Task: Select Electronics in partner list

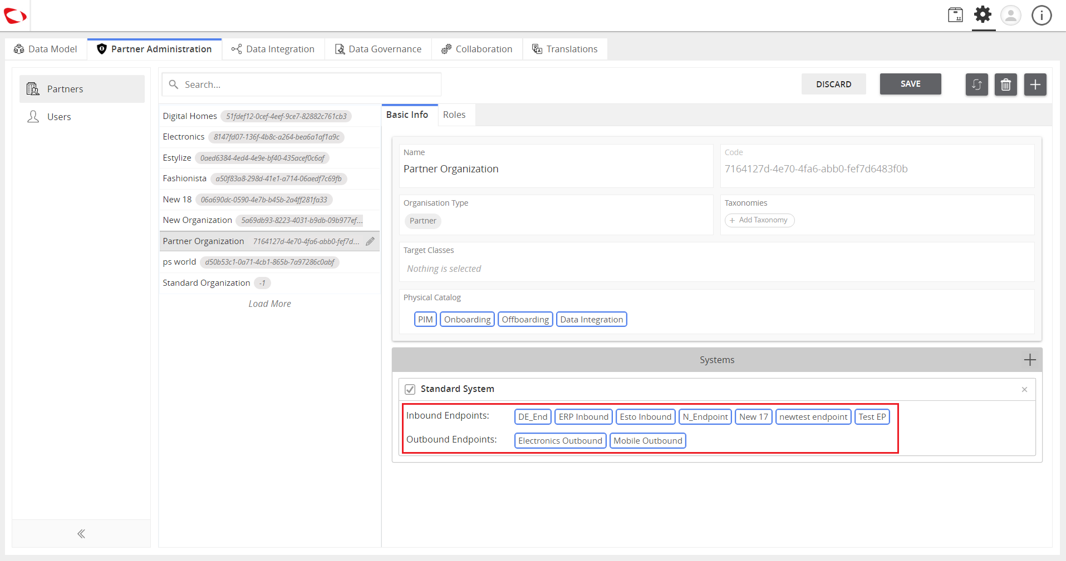Action: [x=270, y=137]
